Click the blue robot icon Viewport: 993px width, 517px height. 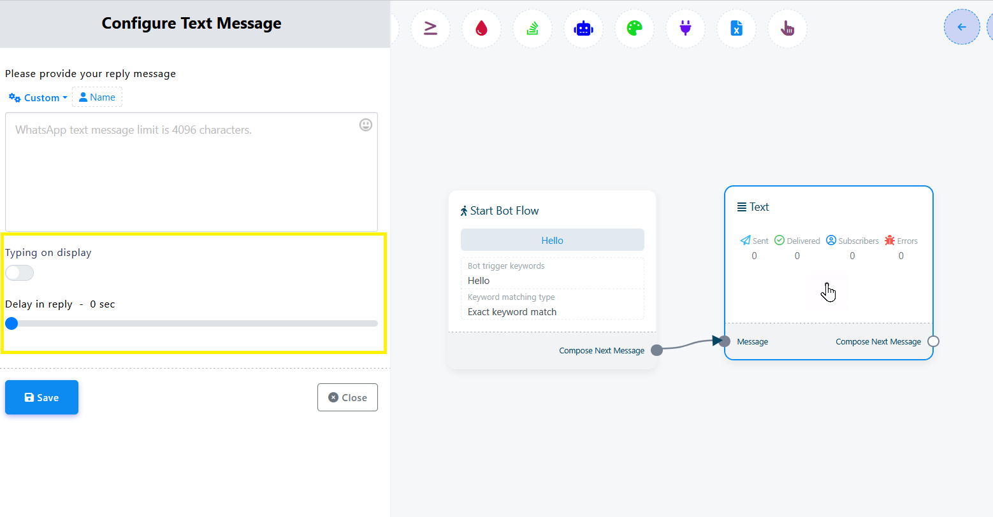tap(583, 29)
